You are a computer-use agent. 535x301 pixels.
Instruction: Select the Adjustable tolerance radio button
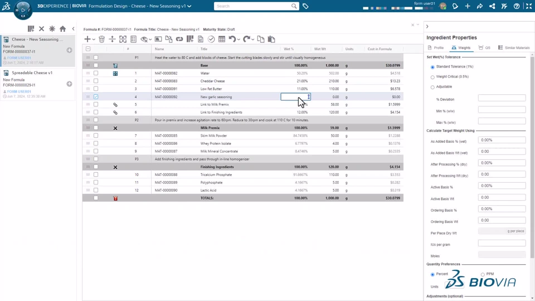point(432,87)
